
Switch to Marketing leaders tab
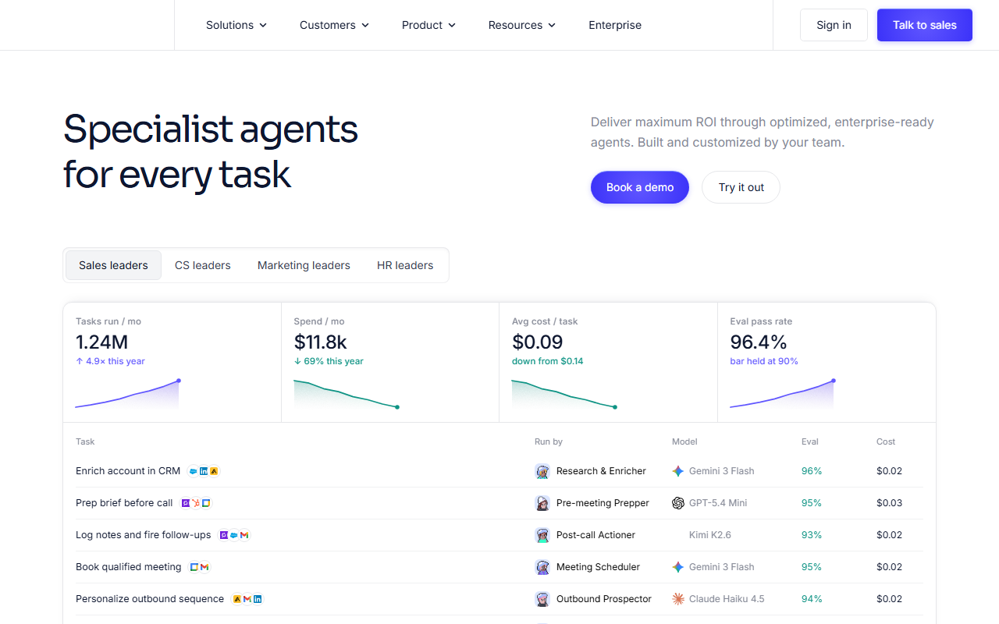coord(304,265)
